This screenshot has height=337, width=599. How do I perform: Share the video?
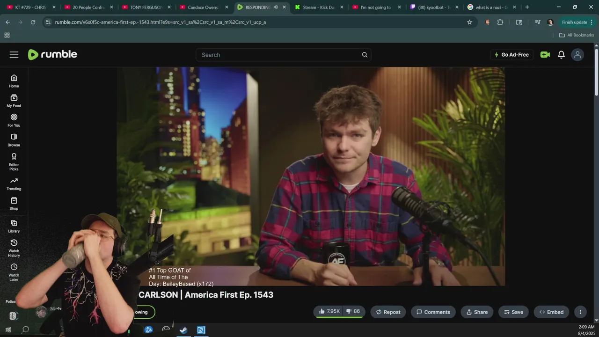click(477, 312)
